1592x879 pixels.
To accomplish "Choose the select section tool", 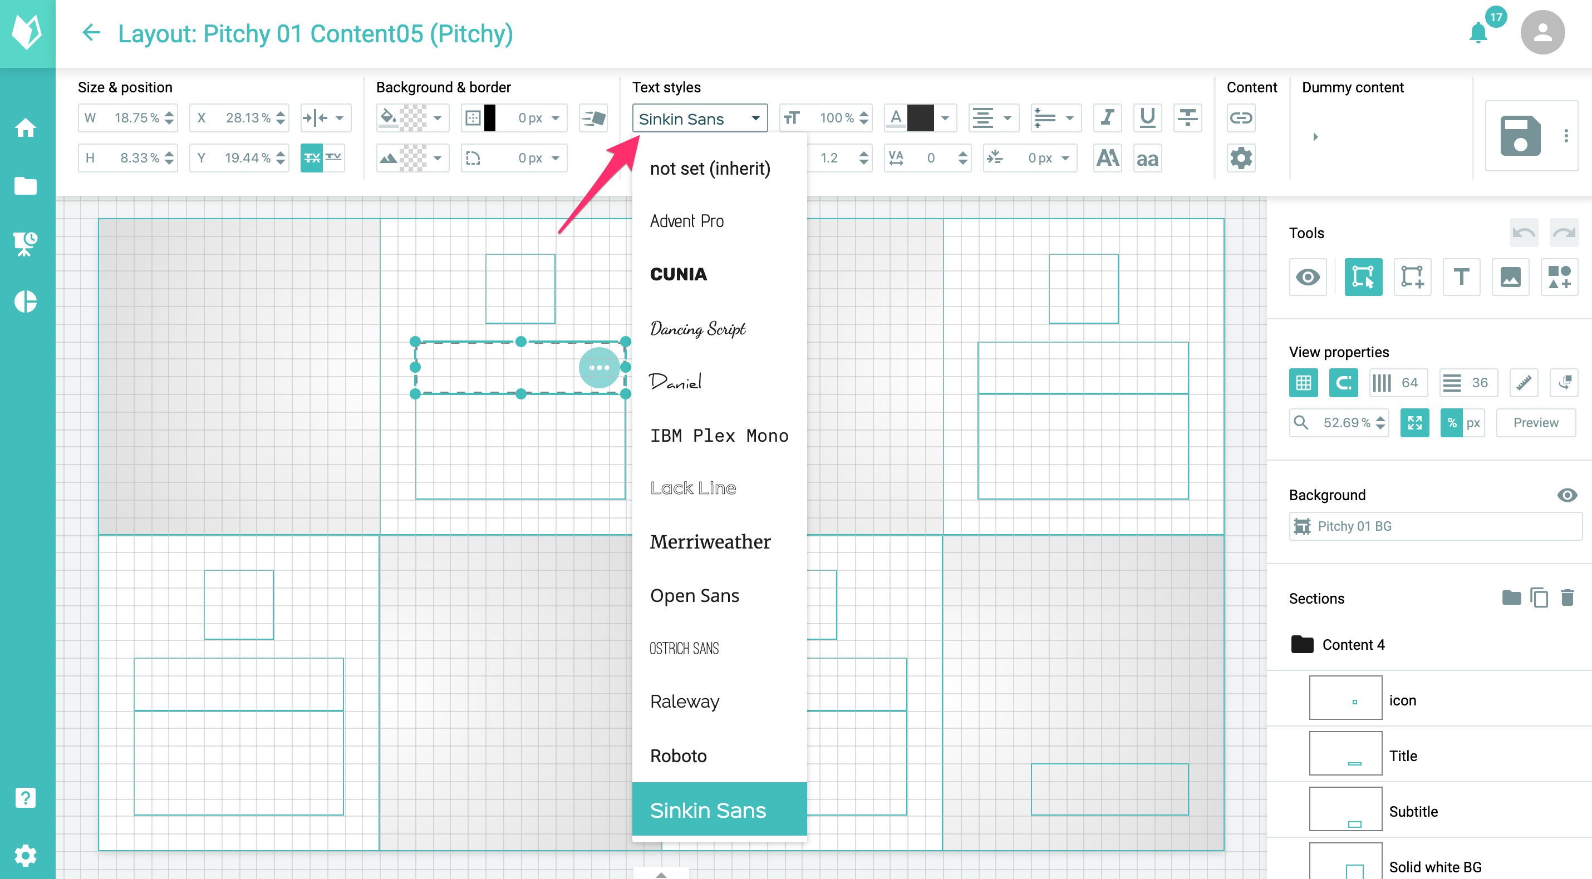I will coord(1363,276).
